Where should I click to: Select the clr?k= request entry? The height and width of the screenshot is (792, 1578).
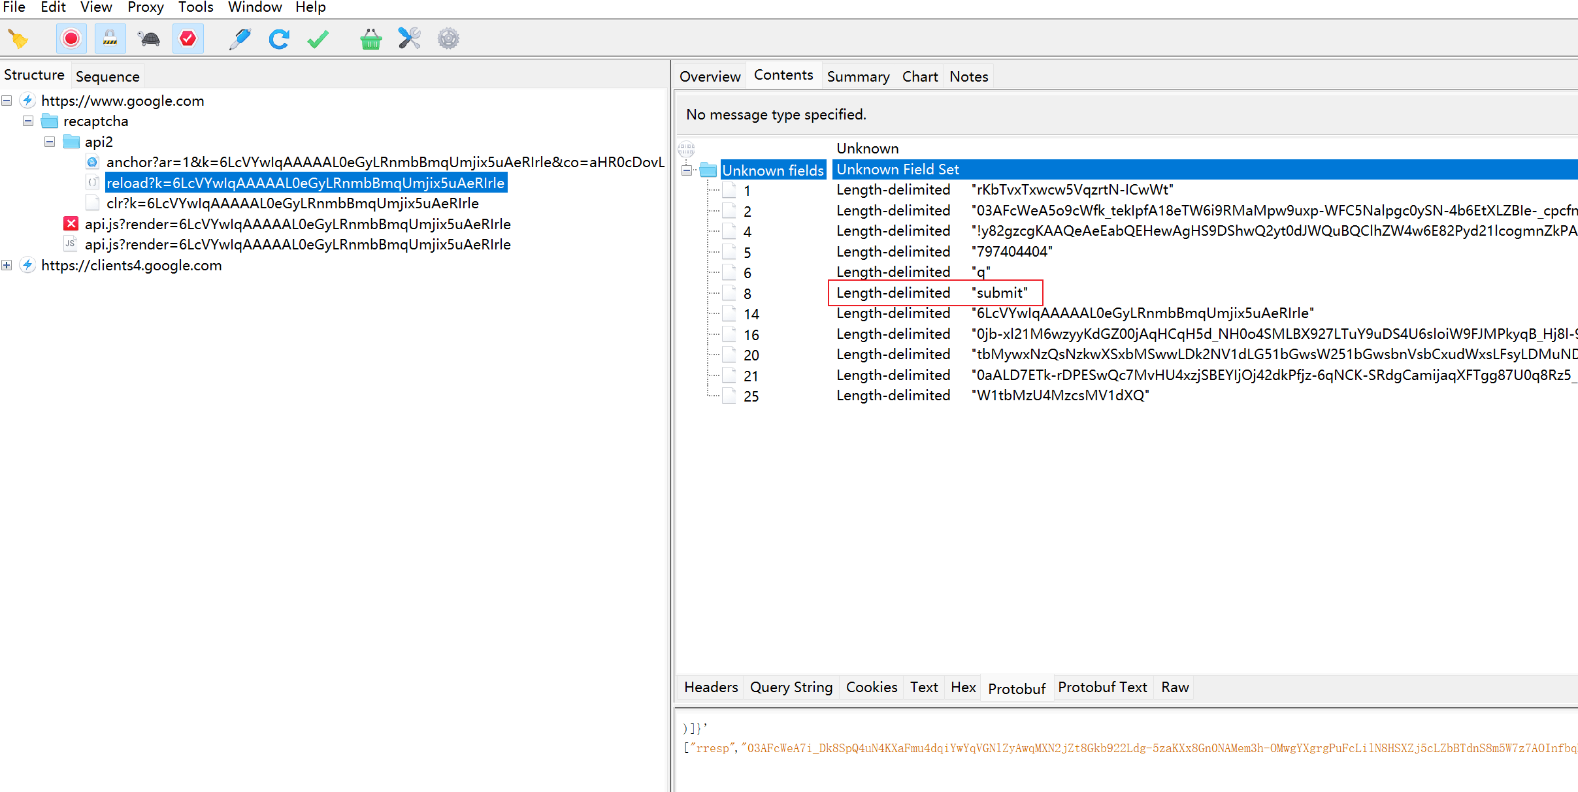[292, 203]
